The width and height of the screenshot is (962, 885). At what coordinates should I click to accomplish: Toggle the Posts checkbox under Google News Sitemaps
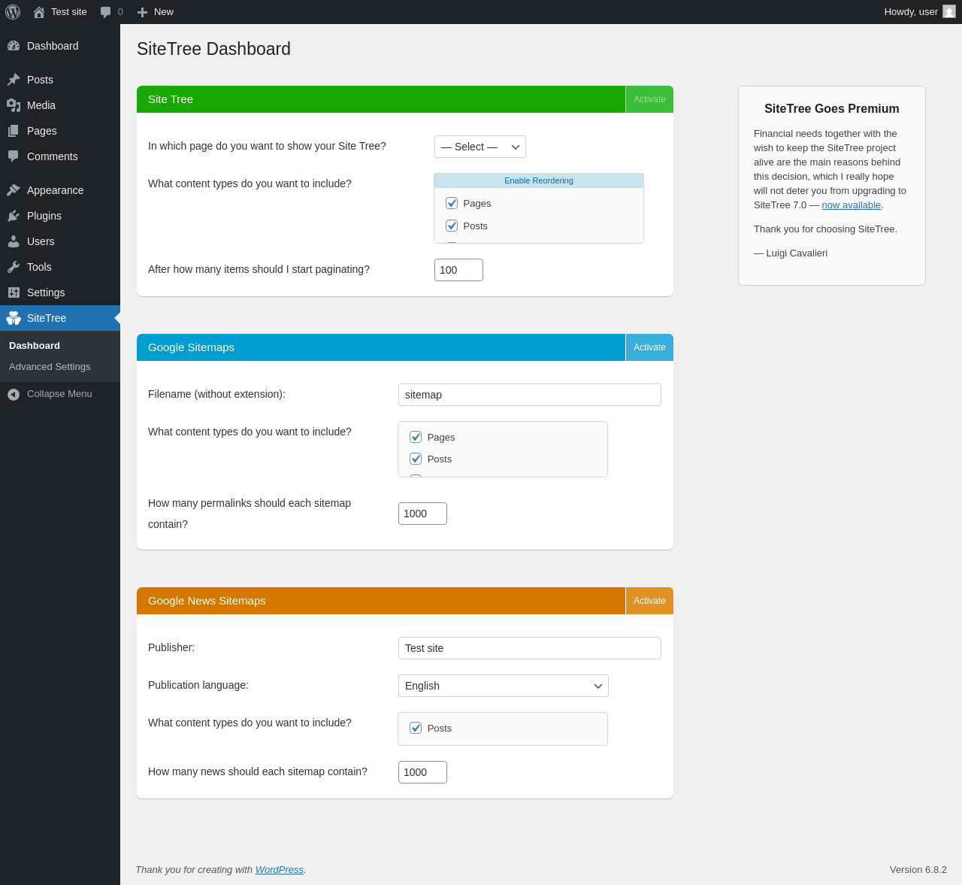pyautogui.click(x=416, y=728)
